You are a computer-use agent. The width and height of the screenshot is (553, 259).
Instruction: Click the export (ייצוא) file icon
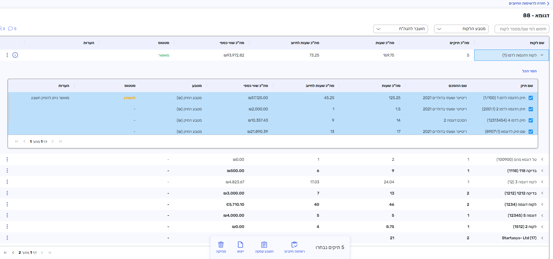[x=240, y=245]
